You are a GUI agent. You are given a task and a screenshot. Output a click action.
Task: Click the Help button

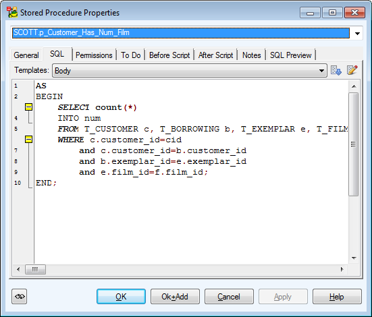(337, 296)
